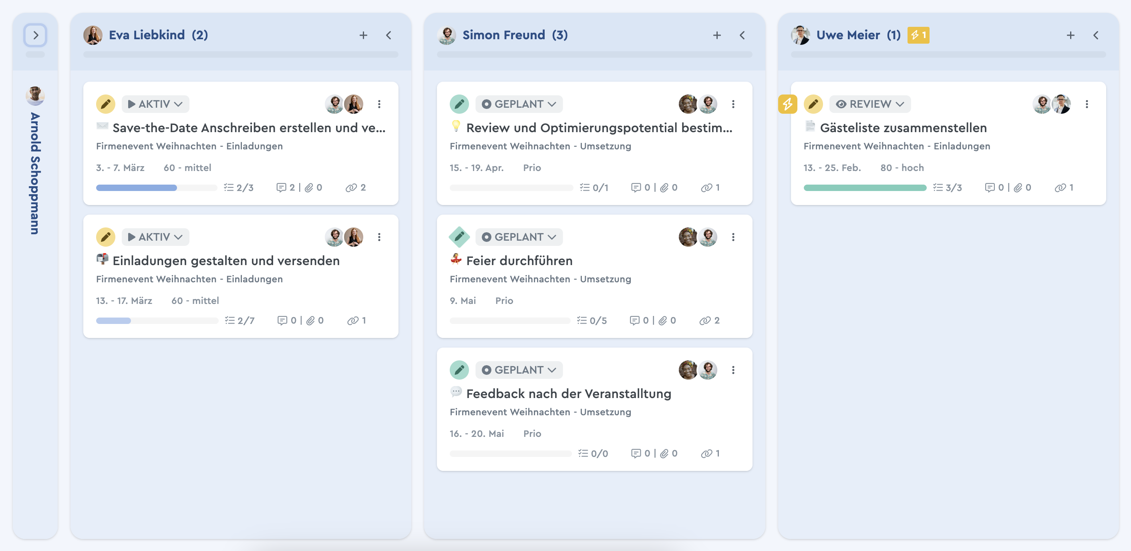The width and height of the screenshot is (1131, 551).
Task: Open GEPLANT status dropdown on Review und Optimierungspotential card
Action: click(x=519, y=104)
